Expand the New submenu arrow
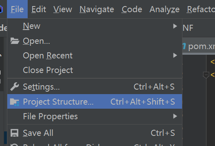This screenshot has width=215, height=146. point(175,26)
